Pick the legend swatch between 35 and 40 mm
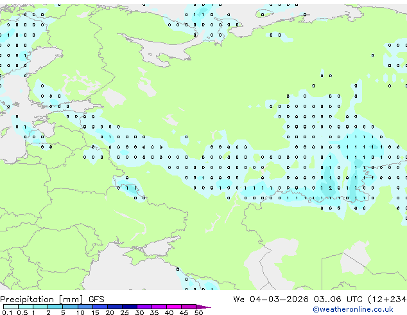The height and width of the screenshot is (315, 407). coord(159,307)
